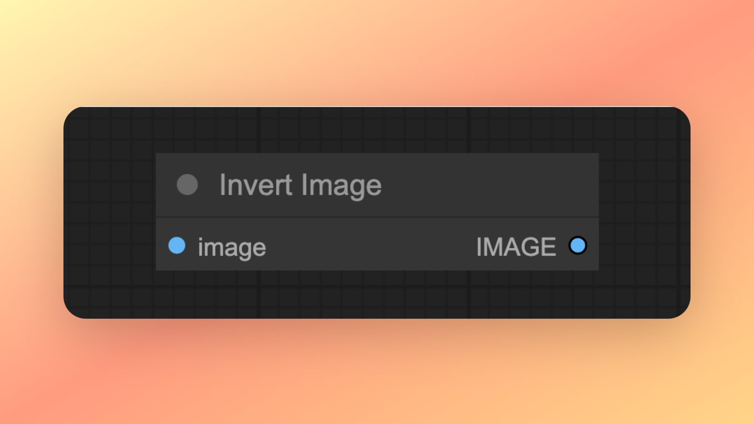Click the empty dark canvas above the node
The width and height of the screenshot is (754, 424).
coord(377,130)
